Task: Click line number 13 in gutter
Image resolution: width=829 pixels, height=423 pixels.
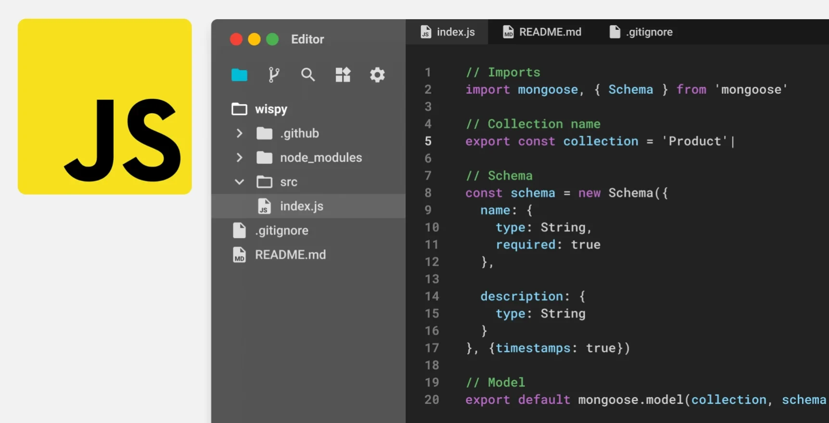Action: coord(432,279)
